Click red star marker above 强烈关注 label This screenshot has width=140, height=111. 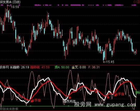70,97
